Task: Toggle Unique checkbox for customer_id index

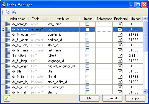Action: (x=87, y=87)
